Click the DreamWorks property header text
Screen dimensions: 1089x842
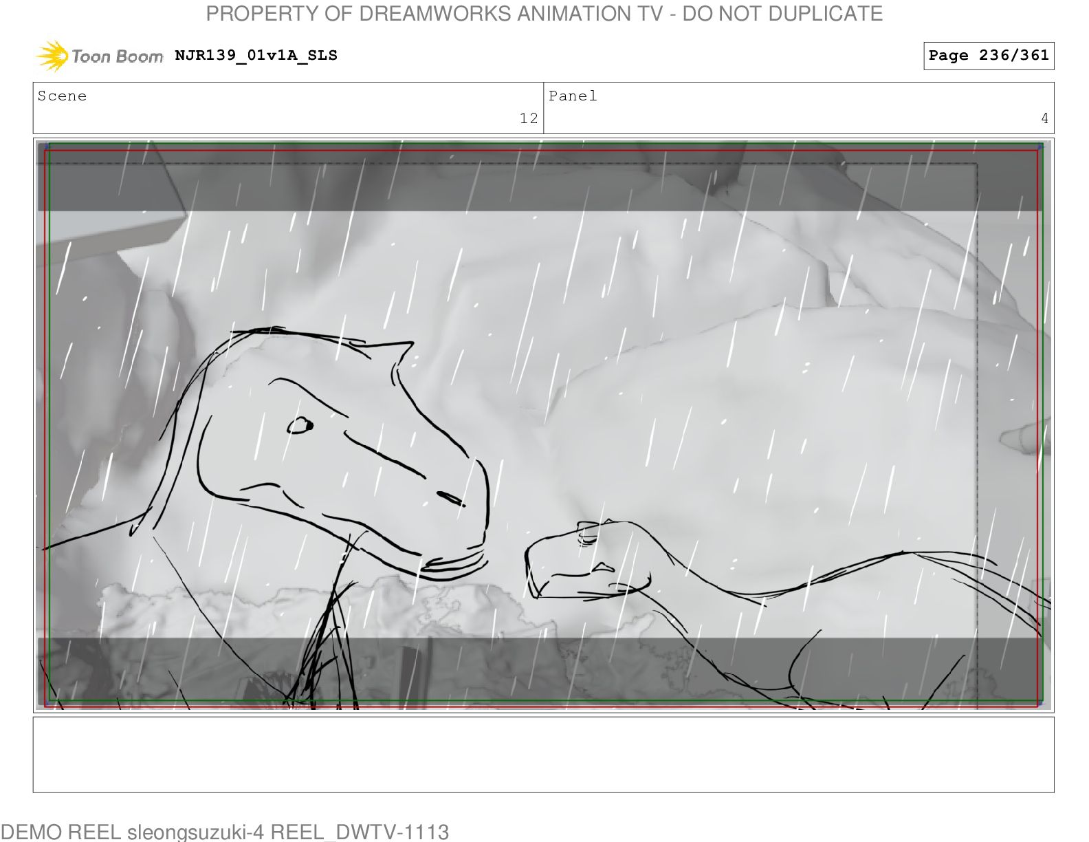click(x=544, y=14)
